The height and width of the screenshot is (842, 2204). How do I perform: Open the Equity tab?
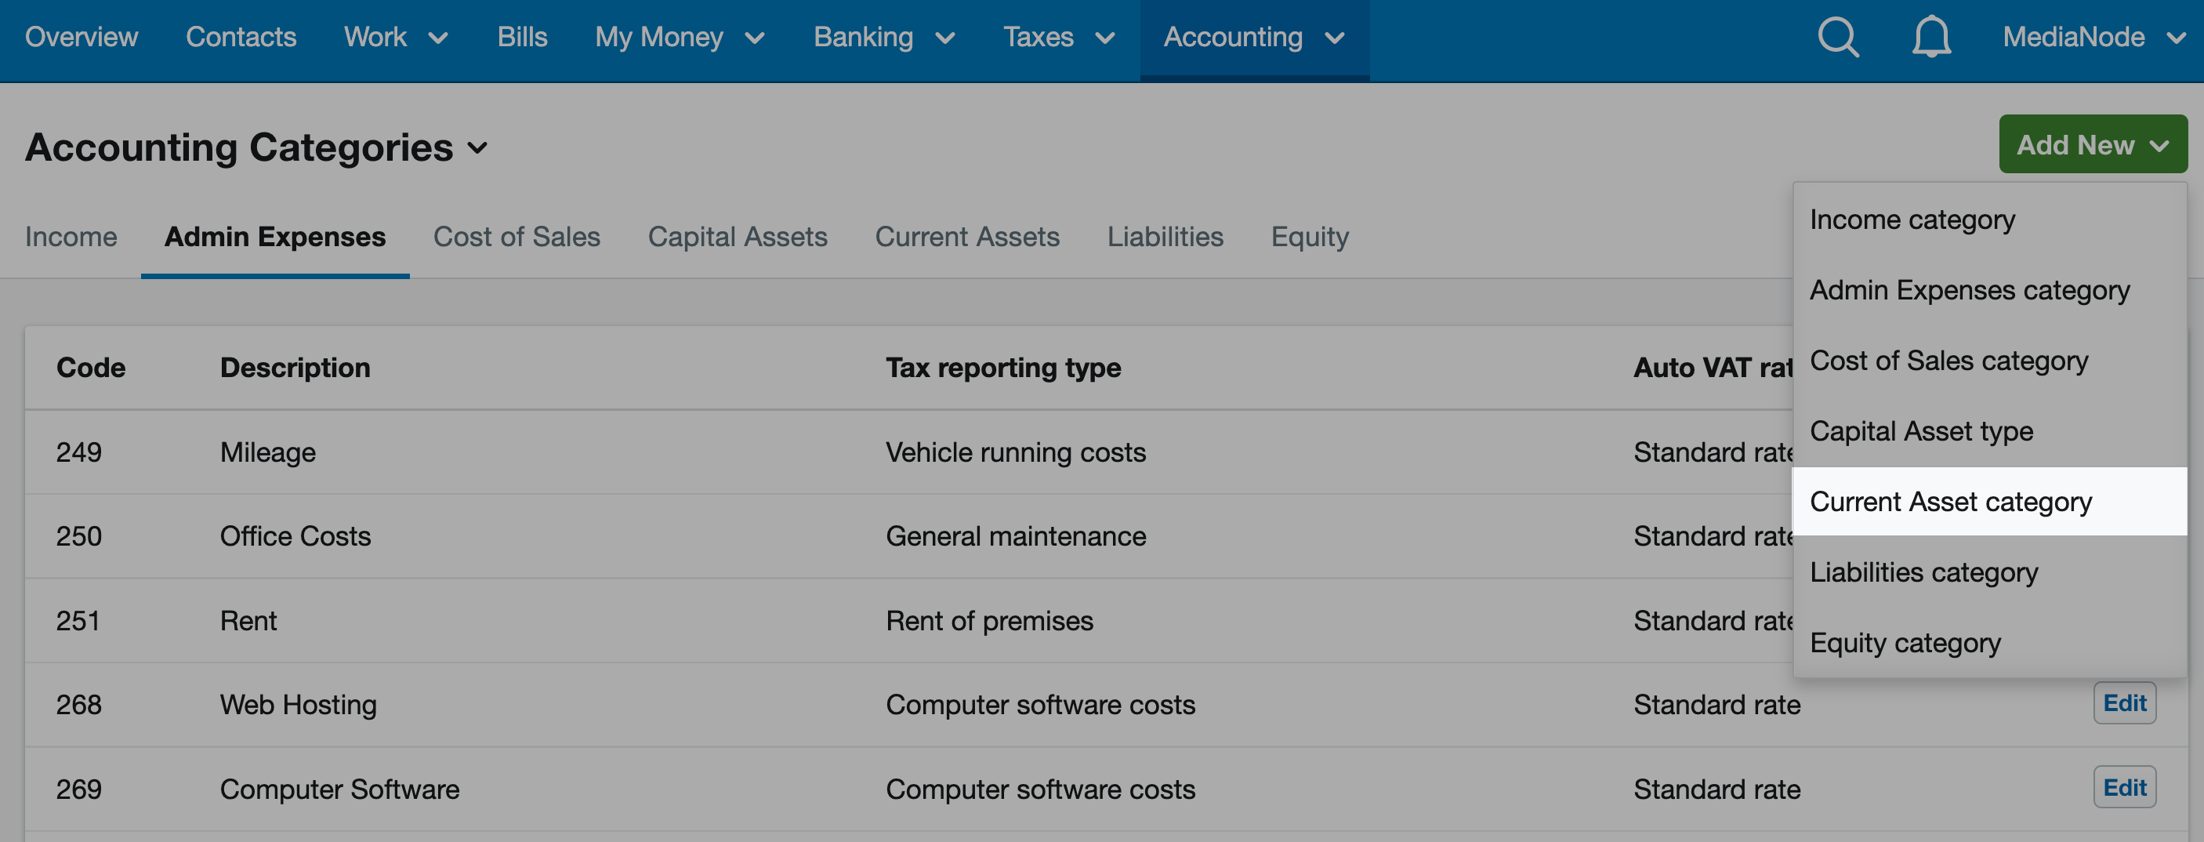click(1310, 236)
